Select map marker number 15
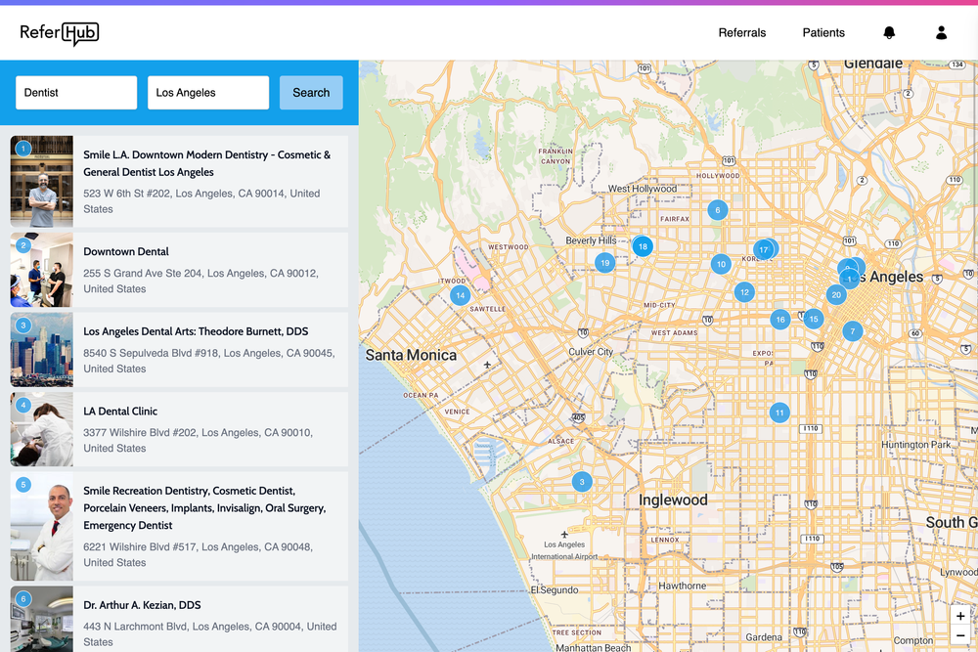Viewport: 978px width, 652px height. 814,319
